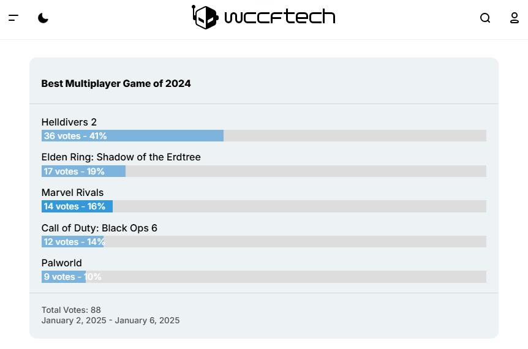Click the Best Multiplayer Game of 2024 heading
The image size is (528, 349).
click(116, 83)
